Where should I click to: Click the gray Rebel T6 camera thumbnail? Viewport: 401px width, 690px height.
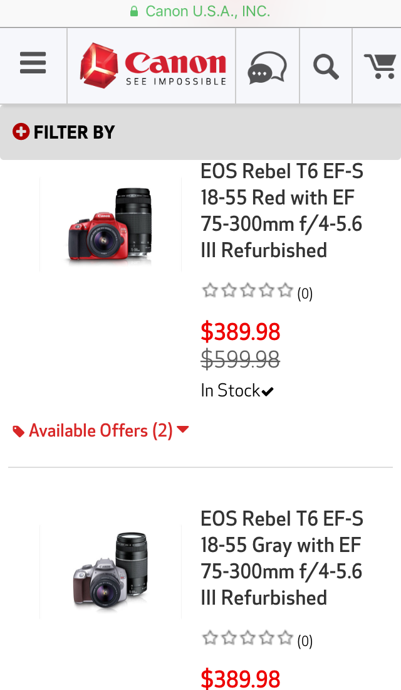pos(111,571)
